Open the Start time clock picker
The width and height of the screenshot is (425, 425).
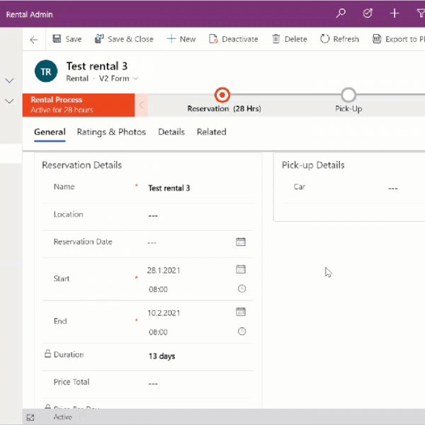[x=242, y=289]
